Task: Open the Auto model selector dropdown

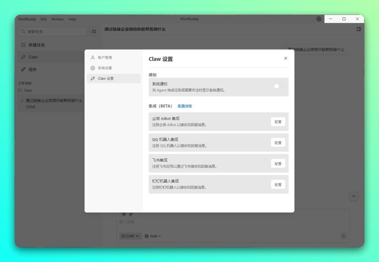Action: 153,236
